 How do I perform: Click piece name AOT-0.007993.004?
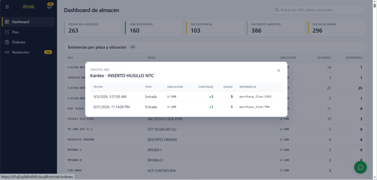(x=161, y=171)
